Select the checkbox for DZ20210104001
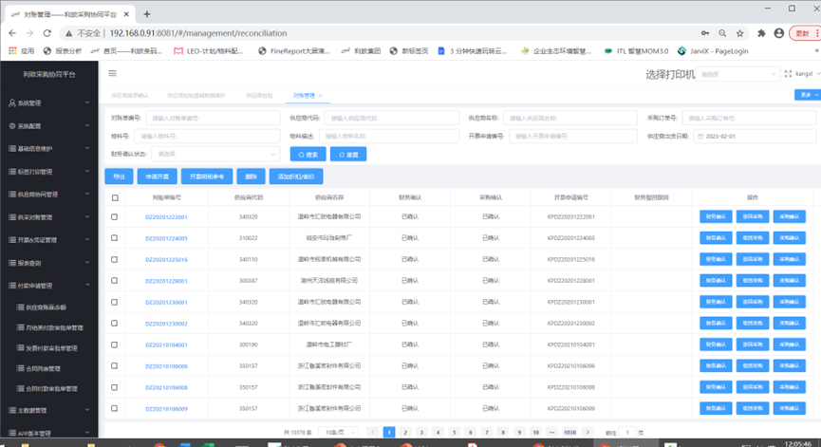This screenshot has width=821, height=447. 115,345
